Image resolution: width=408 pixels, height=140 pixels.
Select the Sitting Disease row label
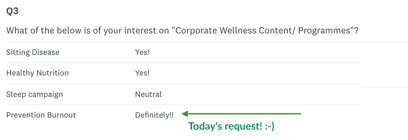33,52
